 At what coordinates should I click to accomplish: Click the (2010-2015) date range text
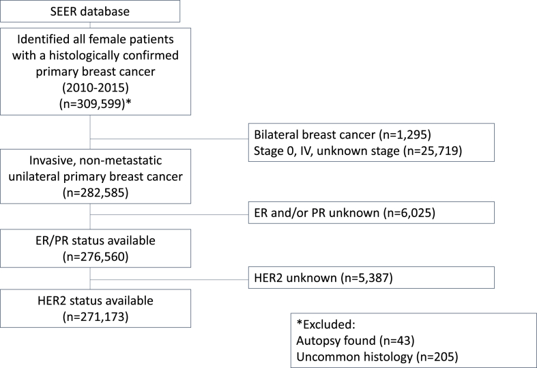[x=90, y=88]
